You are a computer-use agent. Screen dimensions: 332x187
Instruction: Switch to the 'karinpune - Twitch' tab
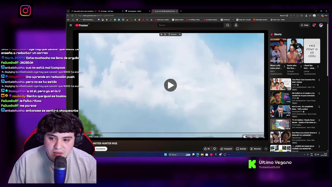point(137,11)
